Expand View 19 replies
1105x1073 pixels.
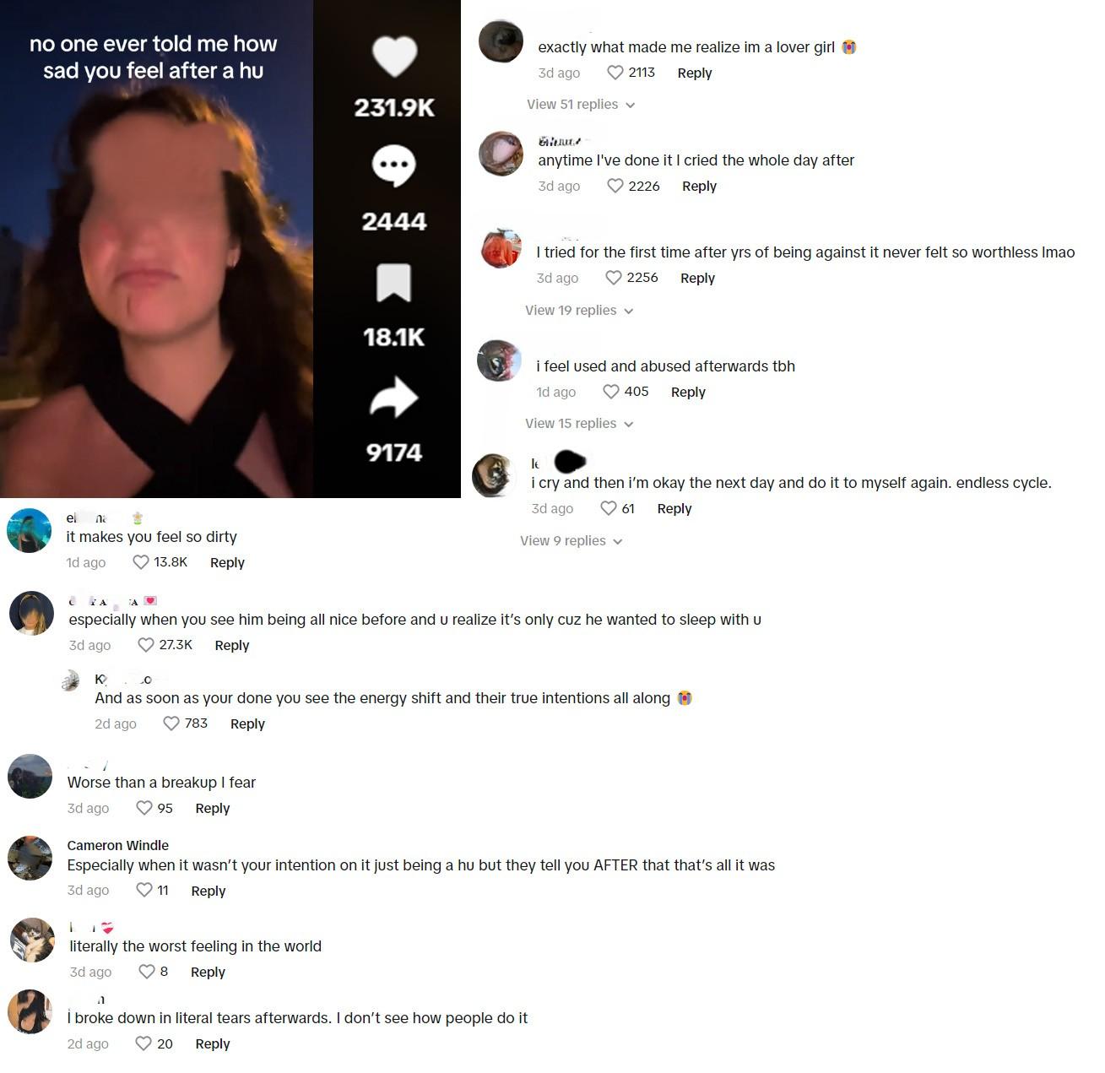click(579, 311)
